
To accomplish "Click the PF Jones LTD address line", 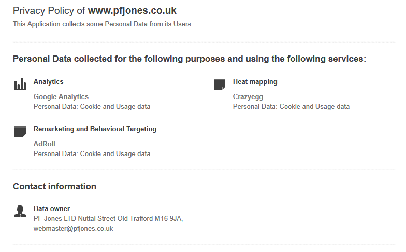I will (x=108, y=219).
